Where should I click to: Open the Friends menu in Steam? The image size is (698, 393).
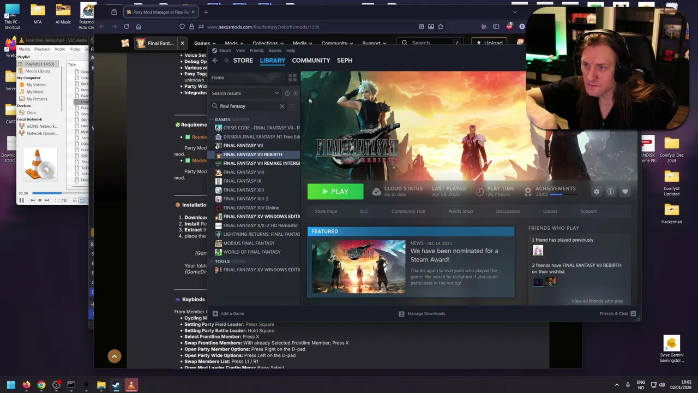tap(256, 50)
